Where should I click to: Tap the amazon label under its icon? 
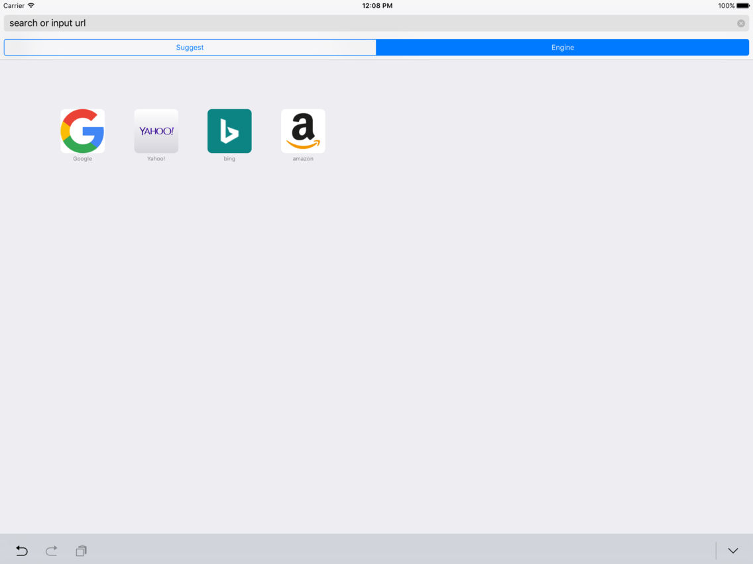[x=303, y=159]
